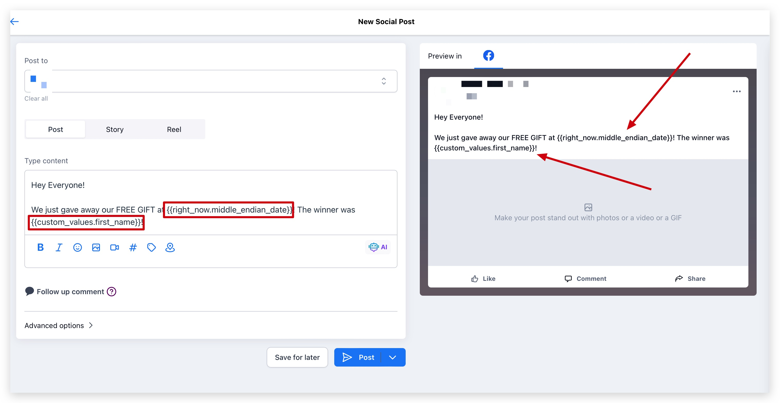Attach a video to the post

tap(115, 247)
